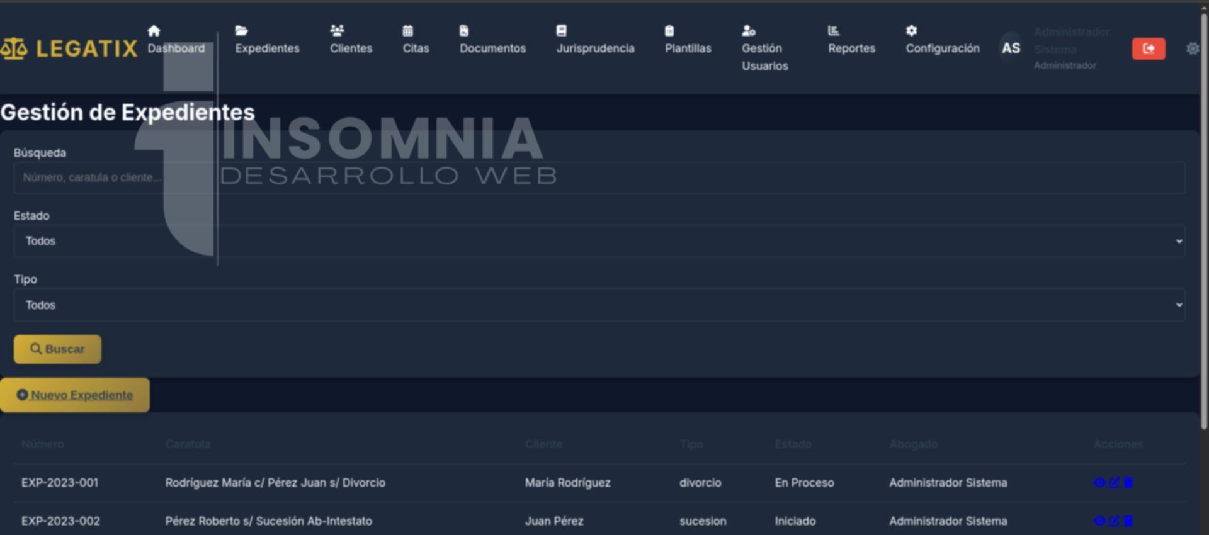Image resolution: width=1209 pixels, height=535 pixels.
Task: Delete expediente EXP-2023-001 with trash icon
Action: 1128,483
